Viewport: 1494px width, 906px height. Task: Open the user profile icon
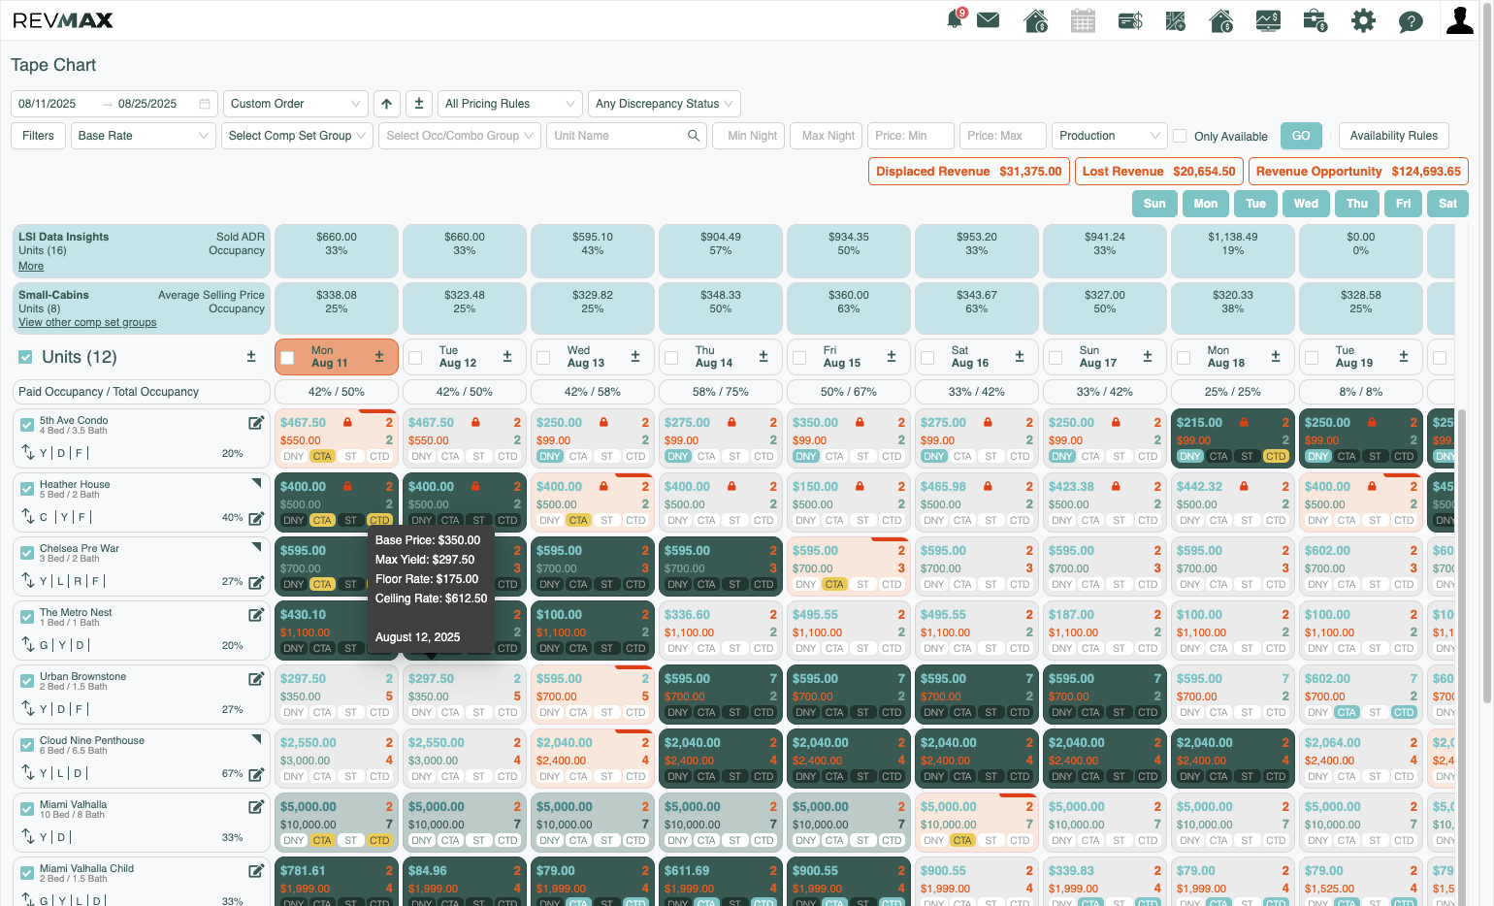[1459, 19]
